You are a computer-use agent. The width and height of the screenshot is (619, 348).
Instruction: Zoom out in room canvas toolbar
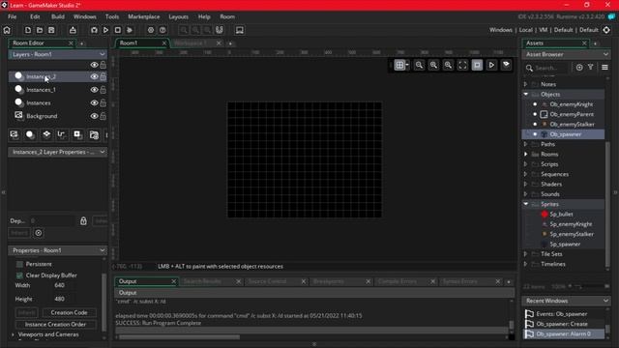(419, 65)
